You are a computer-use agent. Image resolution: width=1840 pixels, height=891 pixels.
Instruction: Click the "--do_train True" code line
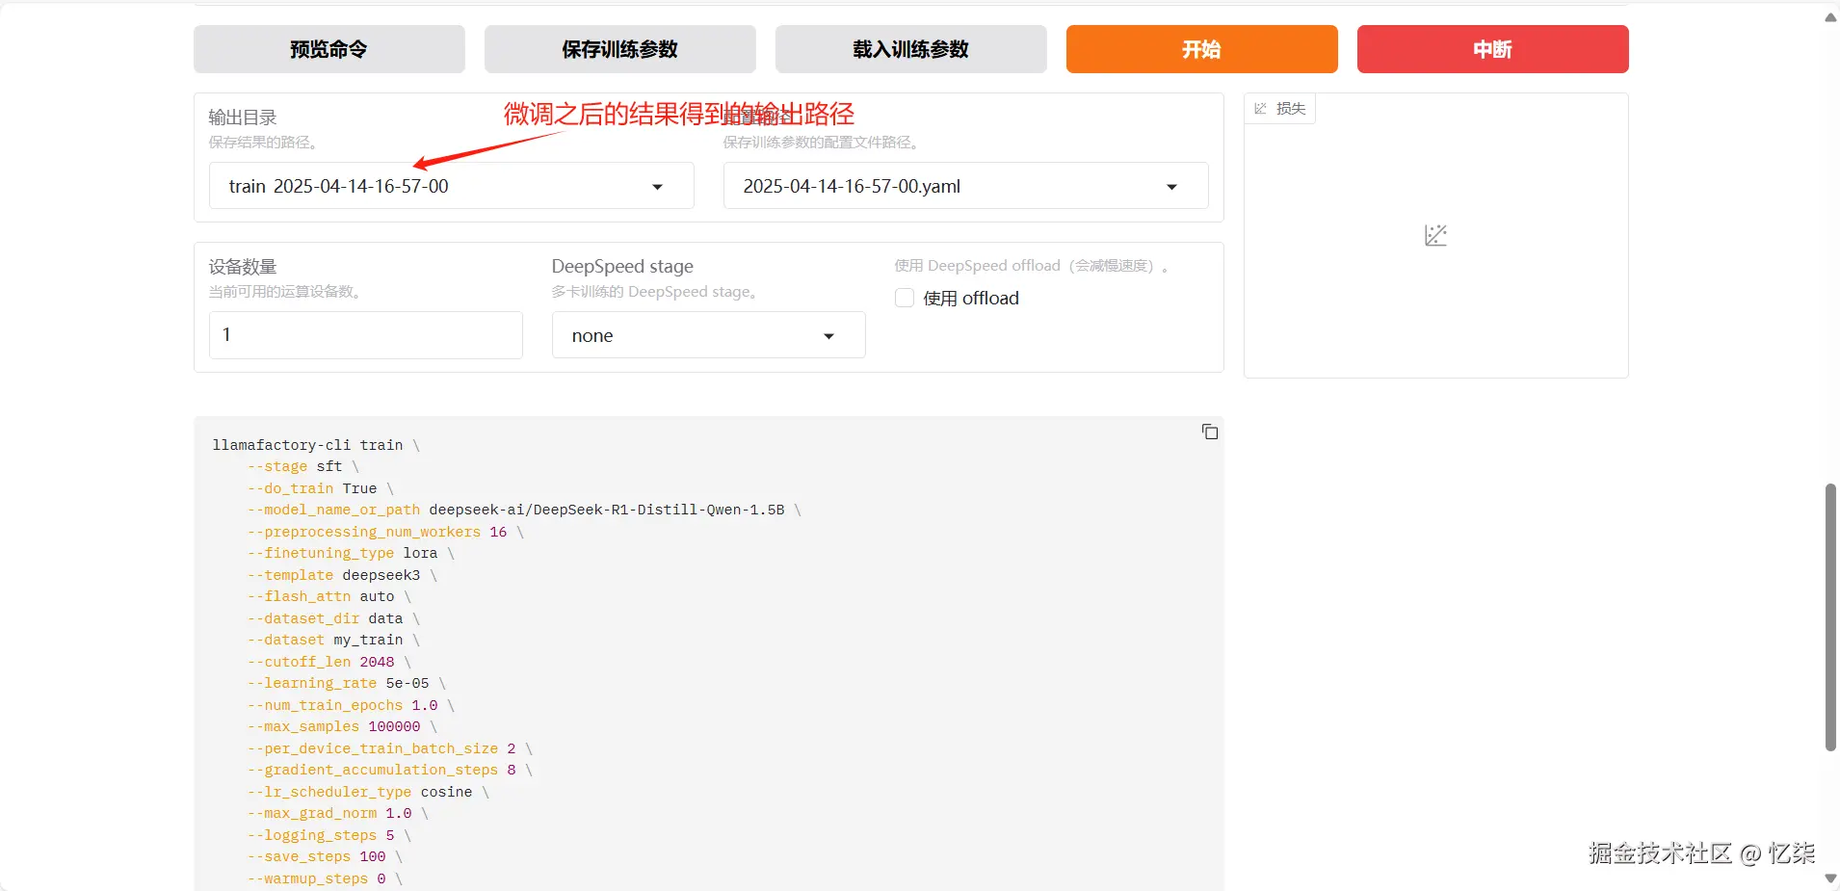321,488
